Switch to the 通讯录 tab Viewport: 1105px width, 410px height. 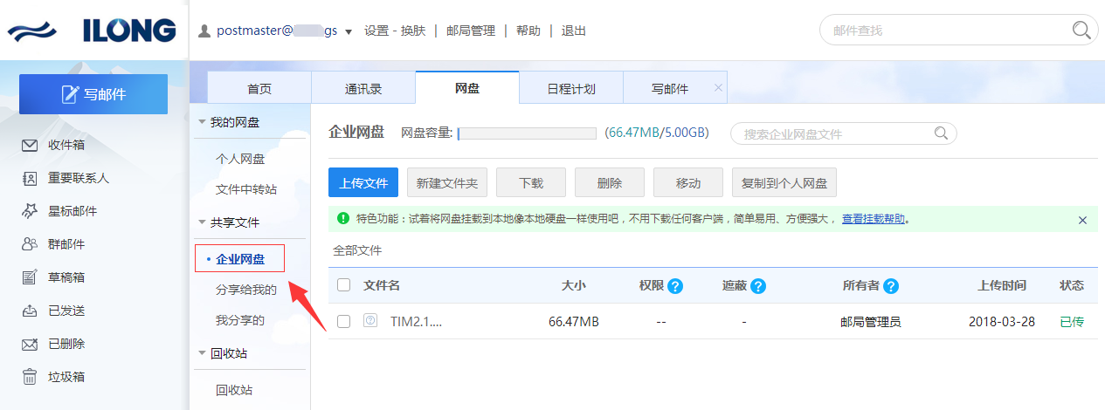click(x=363, y=88)
